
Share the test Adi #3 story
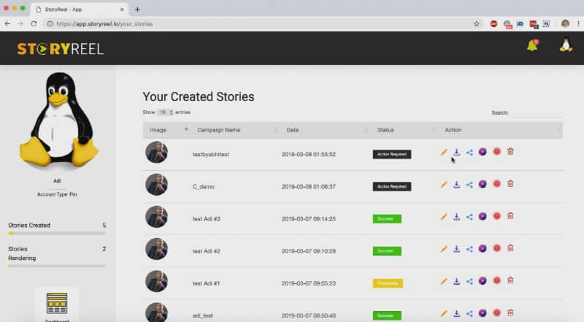(469, 217)
